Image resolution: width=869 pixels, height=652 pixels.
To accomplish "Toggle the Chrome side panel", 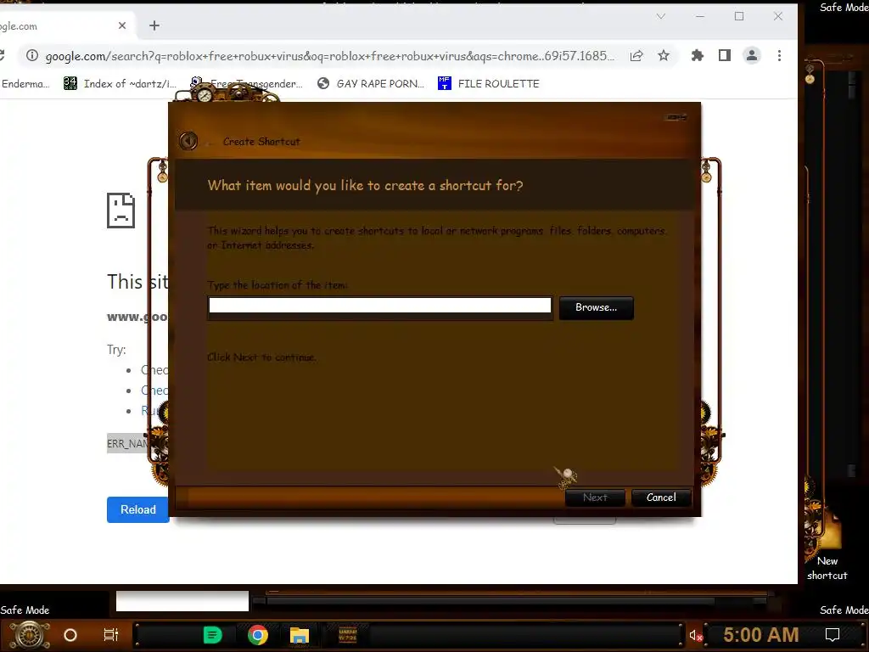I will tap(725, 55).
